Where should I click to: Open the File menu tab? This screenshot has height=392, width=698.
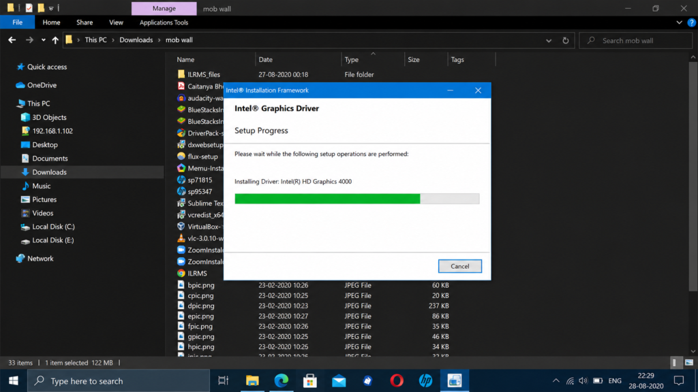17,22
